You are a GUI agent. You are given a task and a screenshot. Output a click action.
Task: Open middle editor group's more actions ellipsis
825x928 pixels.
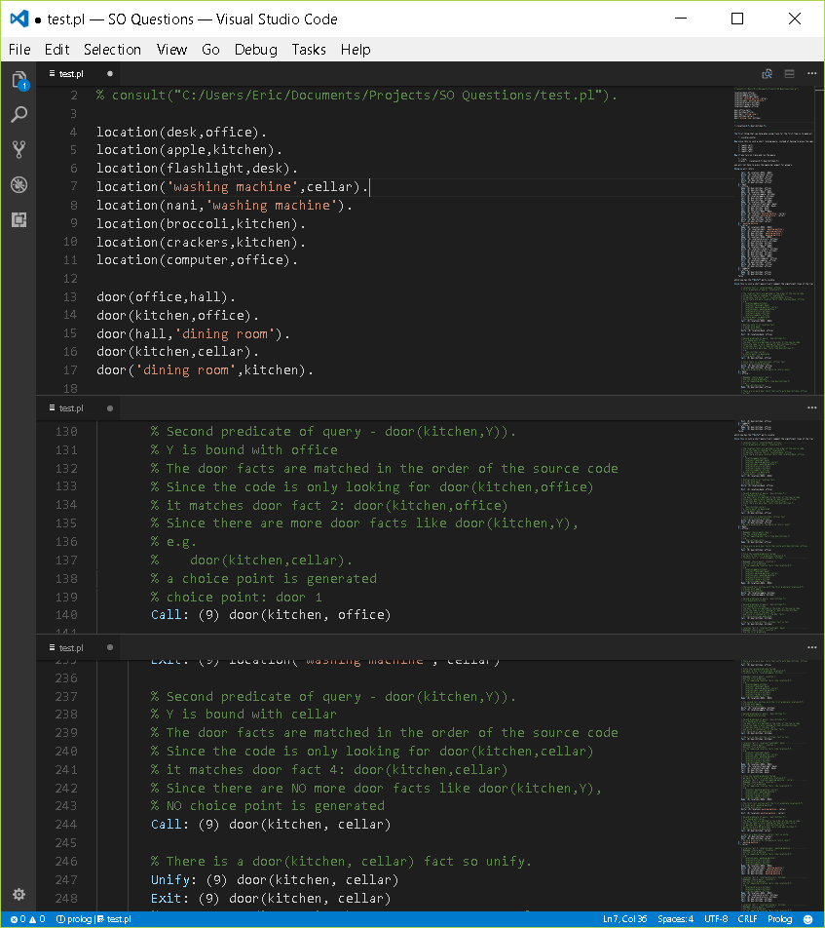pos(812,407)
